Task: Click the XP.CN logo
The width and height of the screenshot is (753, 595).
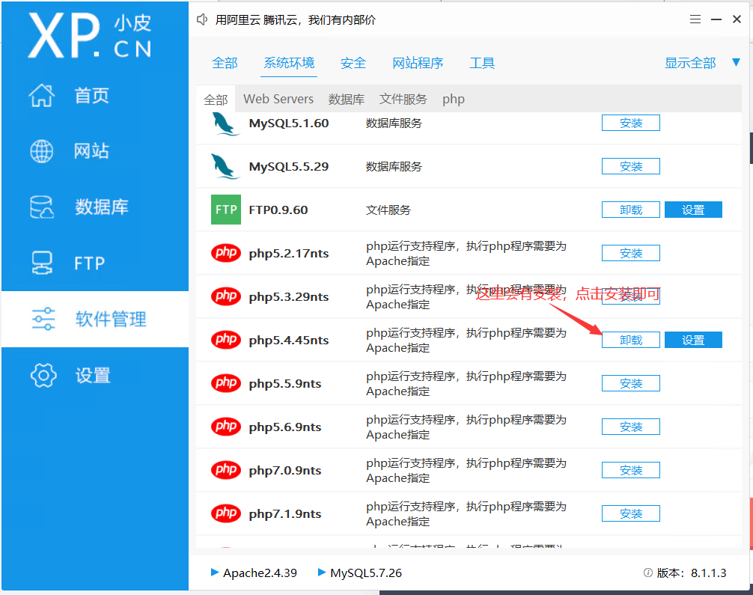Action: click(x=90, y=35)
